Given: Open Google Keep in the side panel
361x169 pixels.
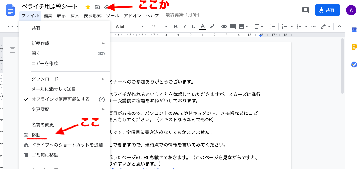Looking at the screenshot, I should [x=354, y=47].
